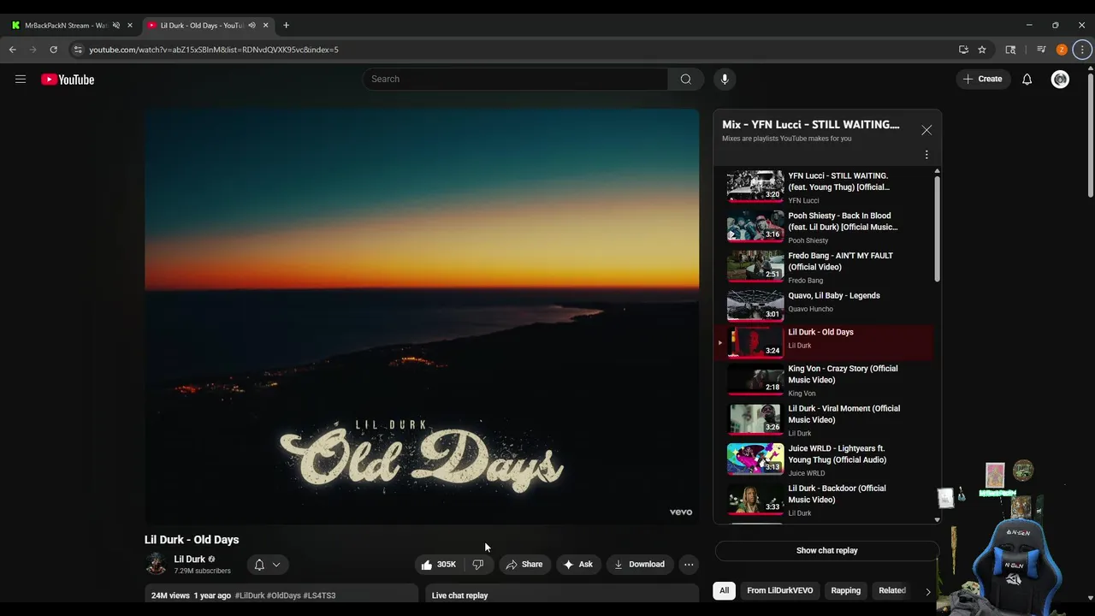Click the video player to pause
Viewport: 1095px width, 616px height.
(422, 316)
